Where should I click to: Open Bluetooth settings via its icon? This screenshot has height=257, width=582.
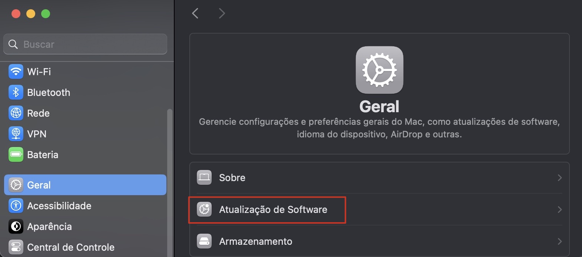point(15,92)
